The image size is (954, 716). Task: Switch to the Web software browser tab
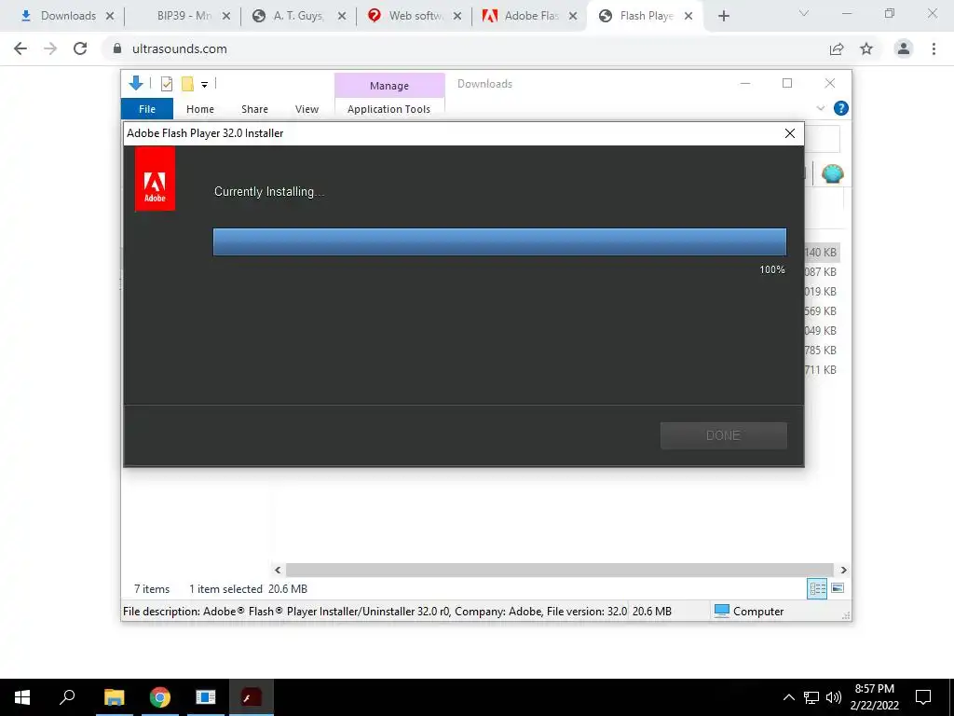click(414, 16)
